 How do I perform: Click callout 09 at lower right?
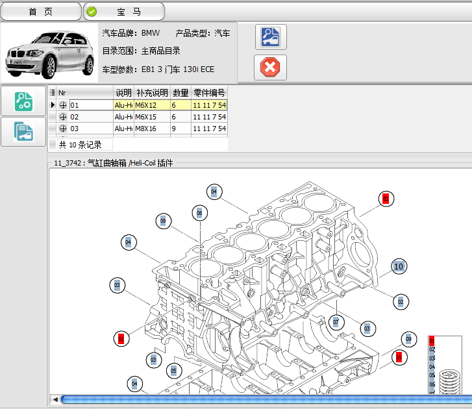(x=408, y=339)
